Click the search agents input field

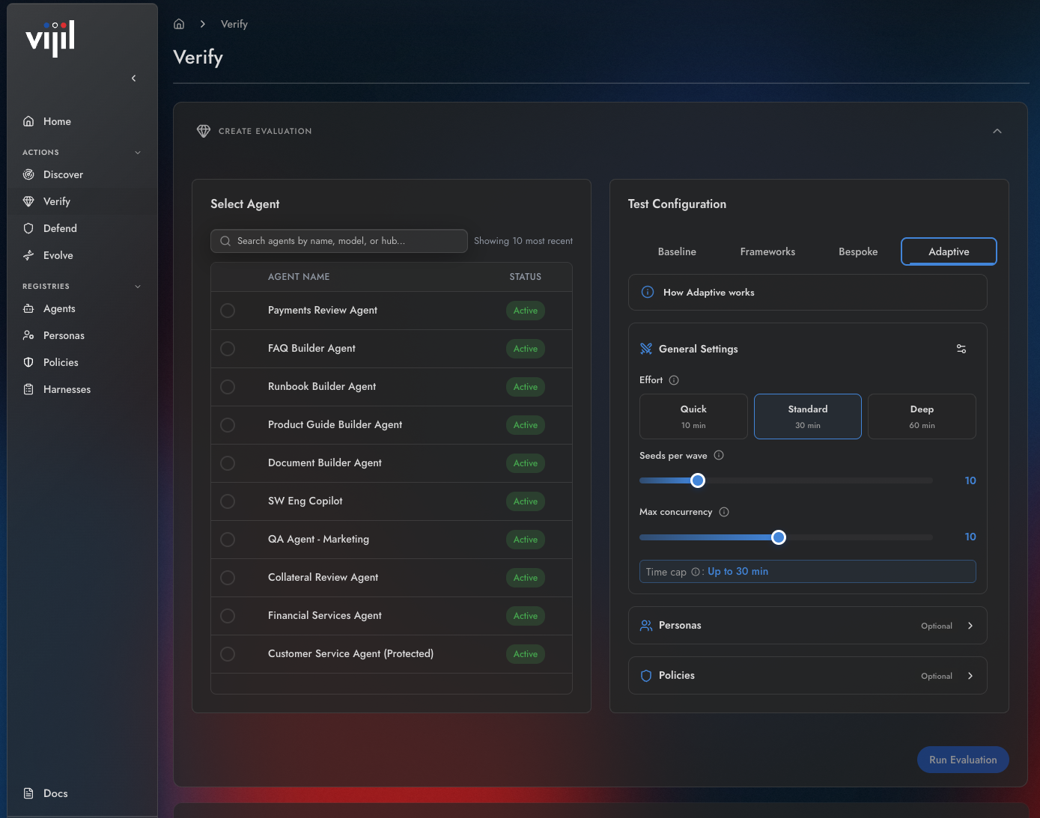coord(339,241)
